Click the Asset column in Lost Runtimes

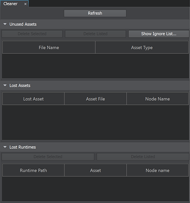(95, 170)
